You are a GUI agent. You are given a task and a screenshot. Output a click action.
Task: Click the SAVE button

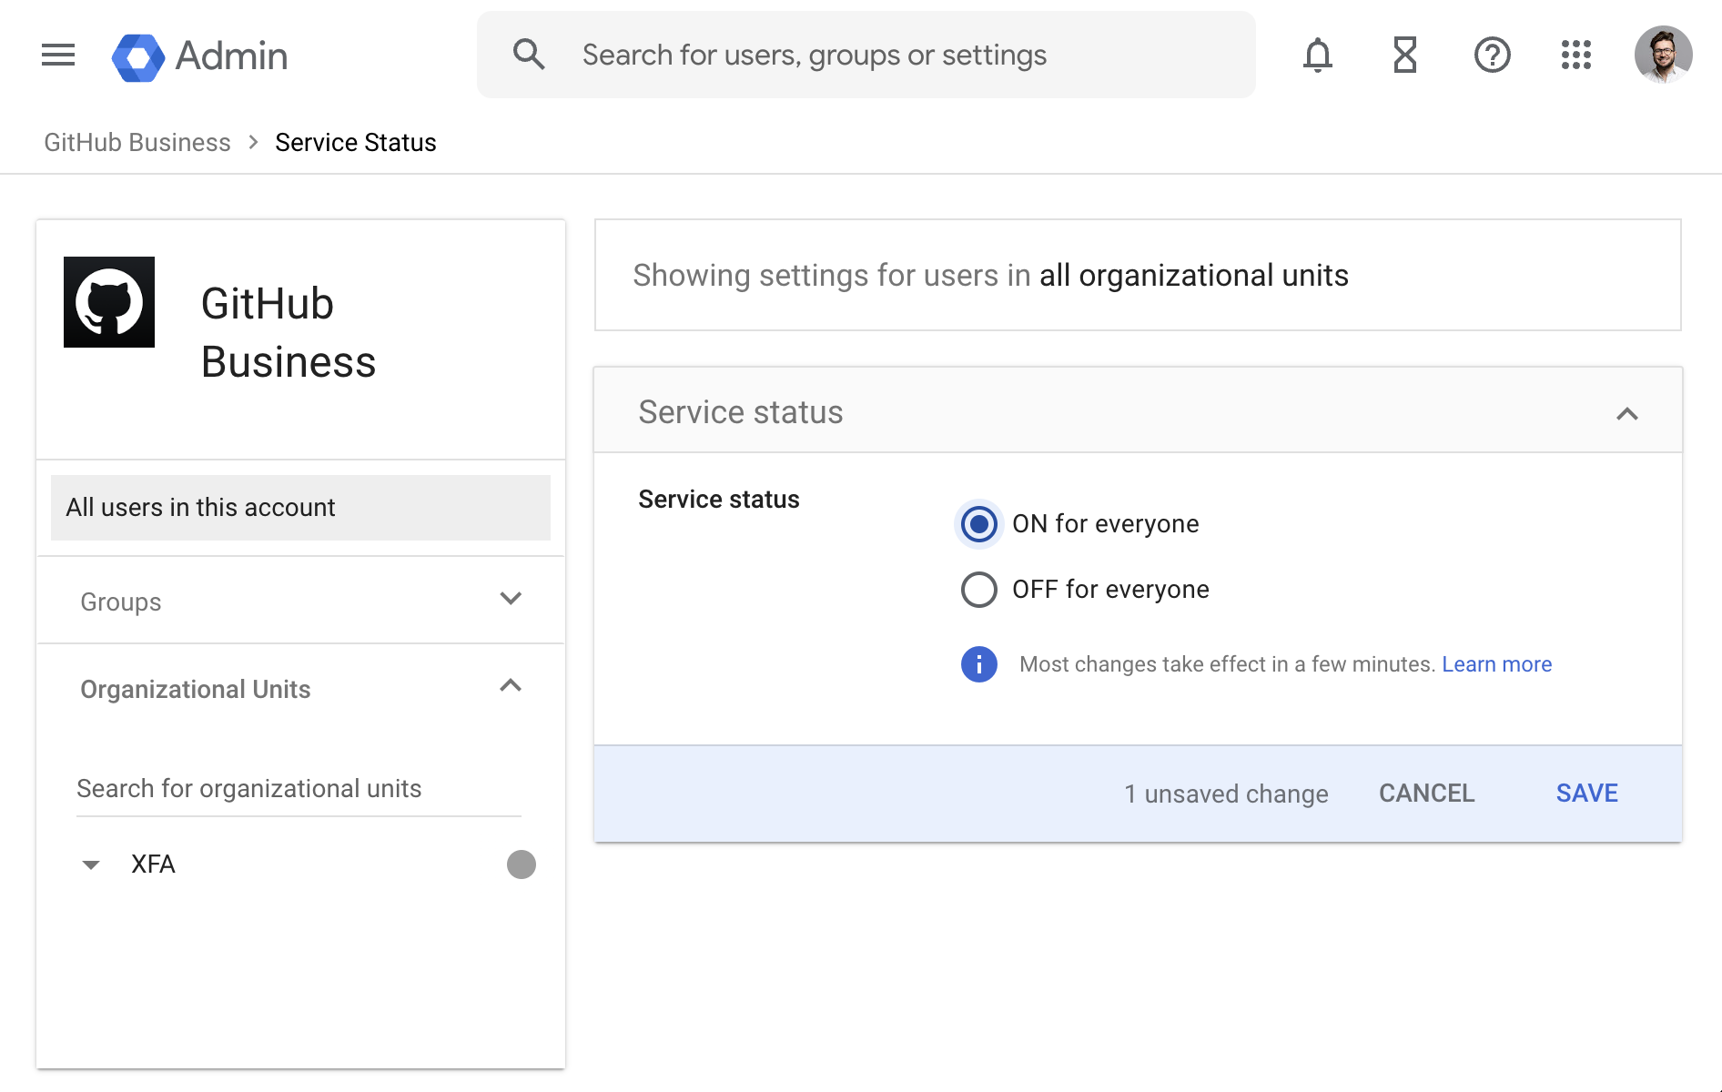tap(1587, 794)
